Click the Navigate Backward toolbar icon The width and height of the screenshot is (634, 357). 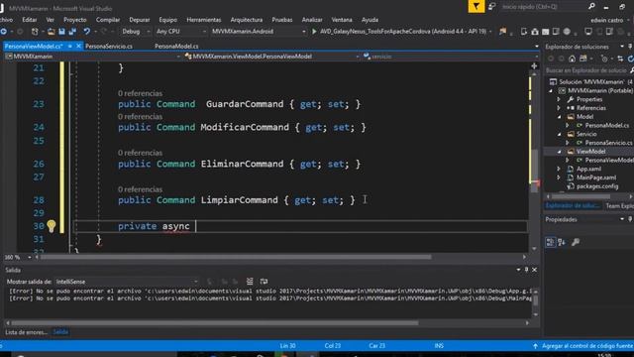pos(4,31)
